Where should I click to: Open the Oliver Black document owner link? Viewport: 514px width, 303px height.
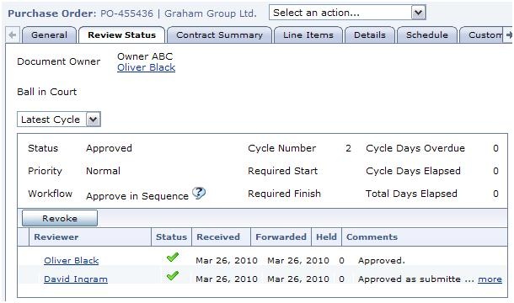(x=147, y=67)
